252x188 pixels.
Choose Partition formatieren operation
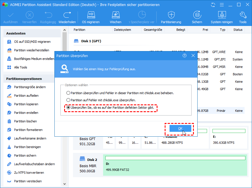coord(25,130)
